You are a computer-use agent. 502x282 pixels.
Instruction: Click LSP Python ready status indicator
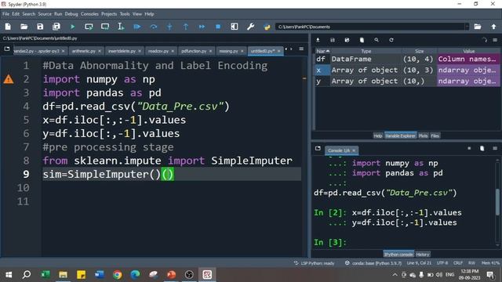tap(315, 263)
